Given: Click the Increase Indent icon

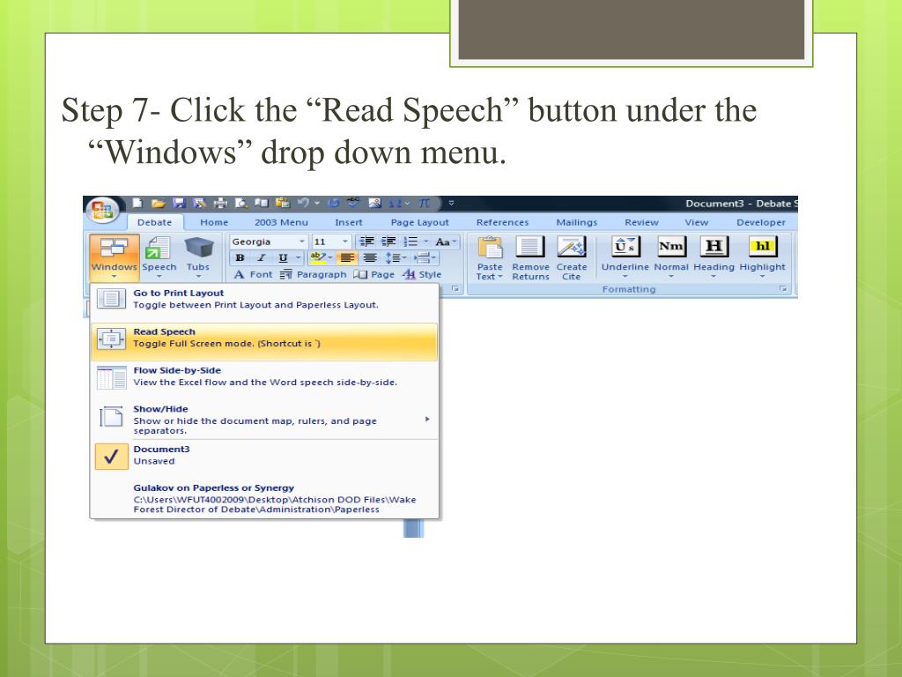Looking at the screenshot, I should [x=388, y=242].
